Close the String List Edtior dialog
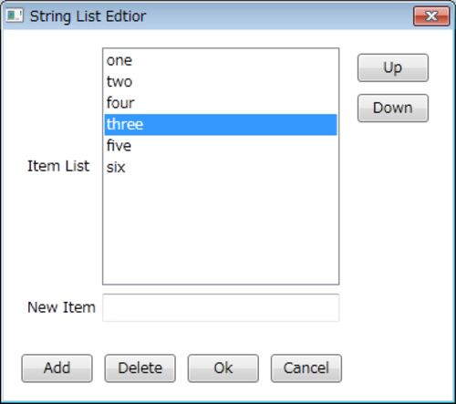 (431, 16)
